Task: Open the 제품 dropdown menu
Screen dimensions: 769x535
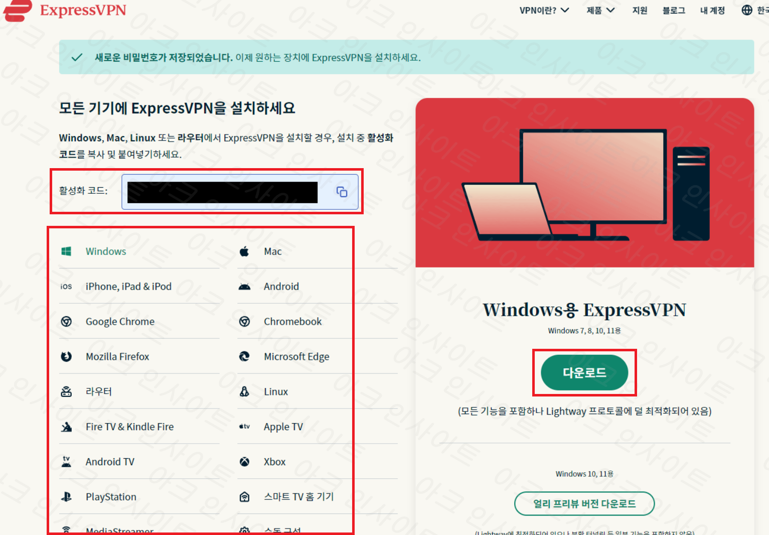Action: click(x=599, y=10)
